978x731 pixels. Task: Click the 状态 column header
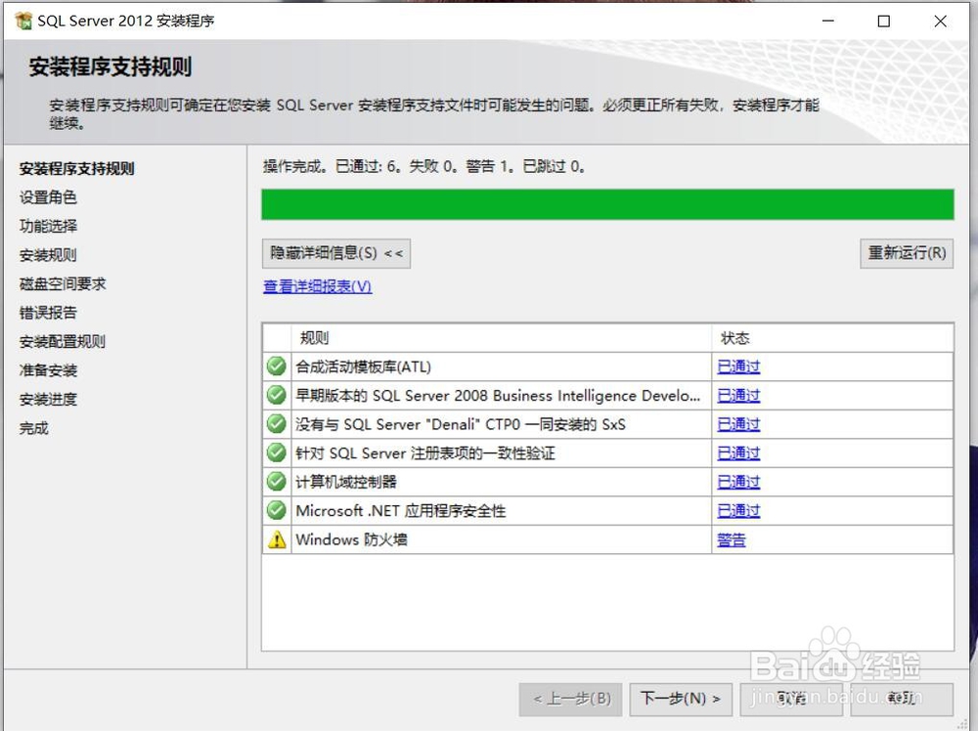pyautogui.click(x=832, y=338)
